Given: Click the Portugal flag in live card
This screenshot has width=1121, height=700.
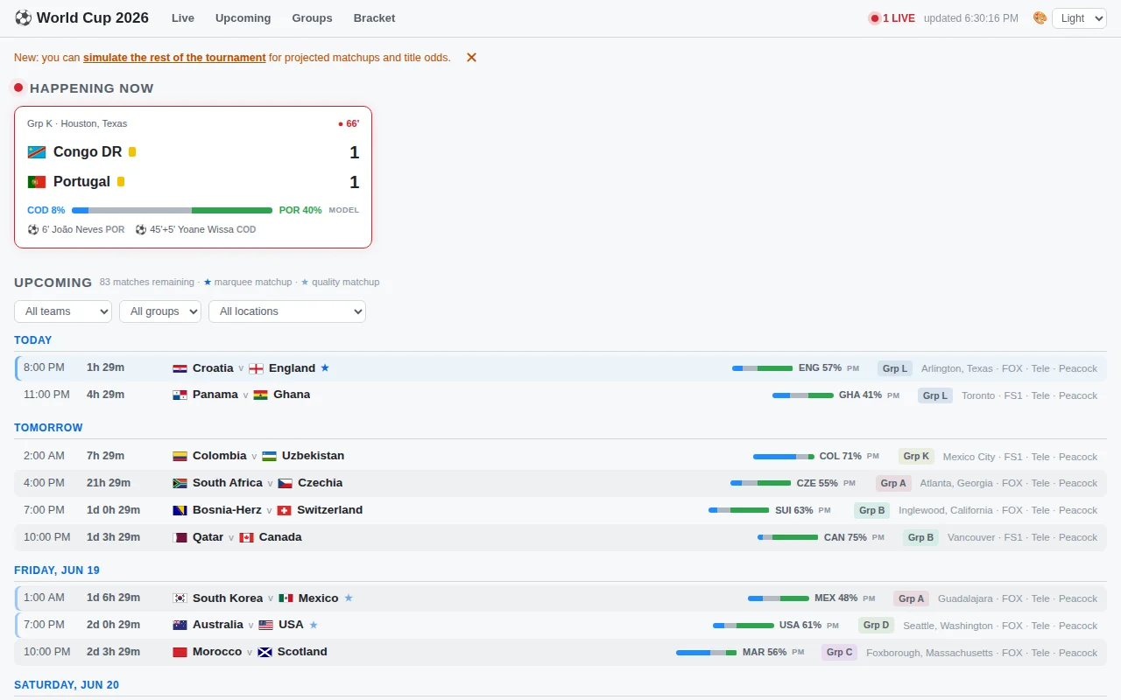Looking at the screenshot, I should [x=37, y=182].
